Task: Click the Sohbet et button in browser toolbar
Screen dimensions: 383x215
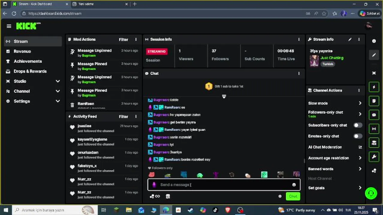Action: pos(370,13)
